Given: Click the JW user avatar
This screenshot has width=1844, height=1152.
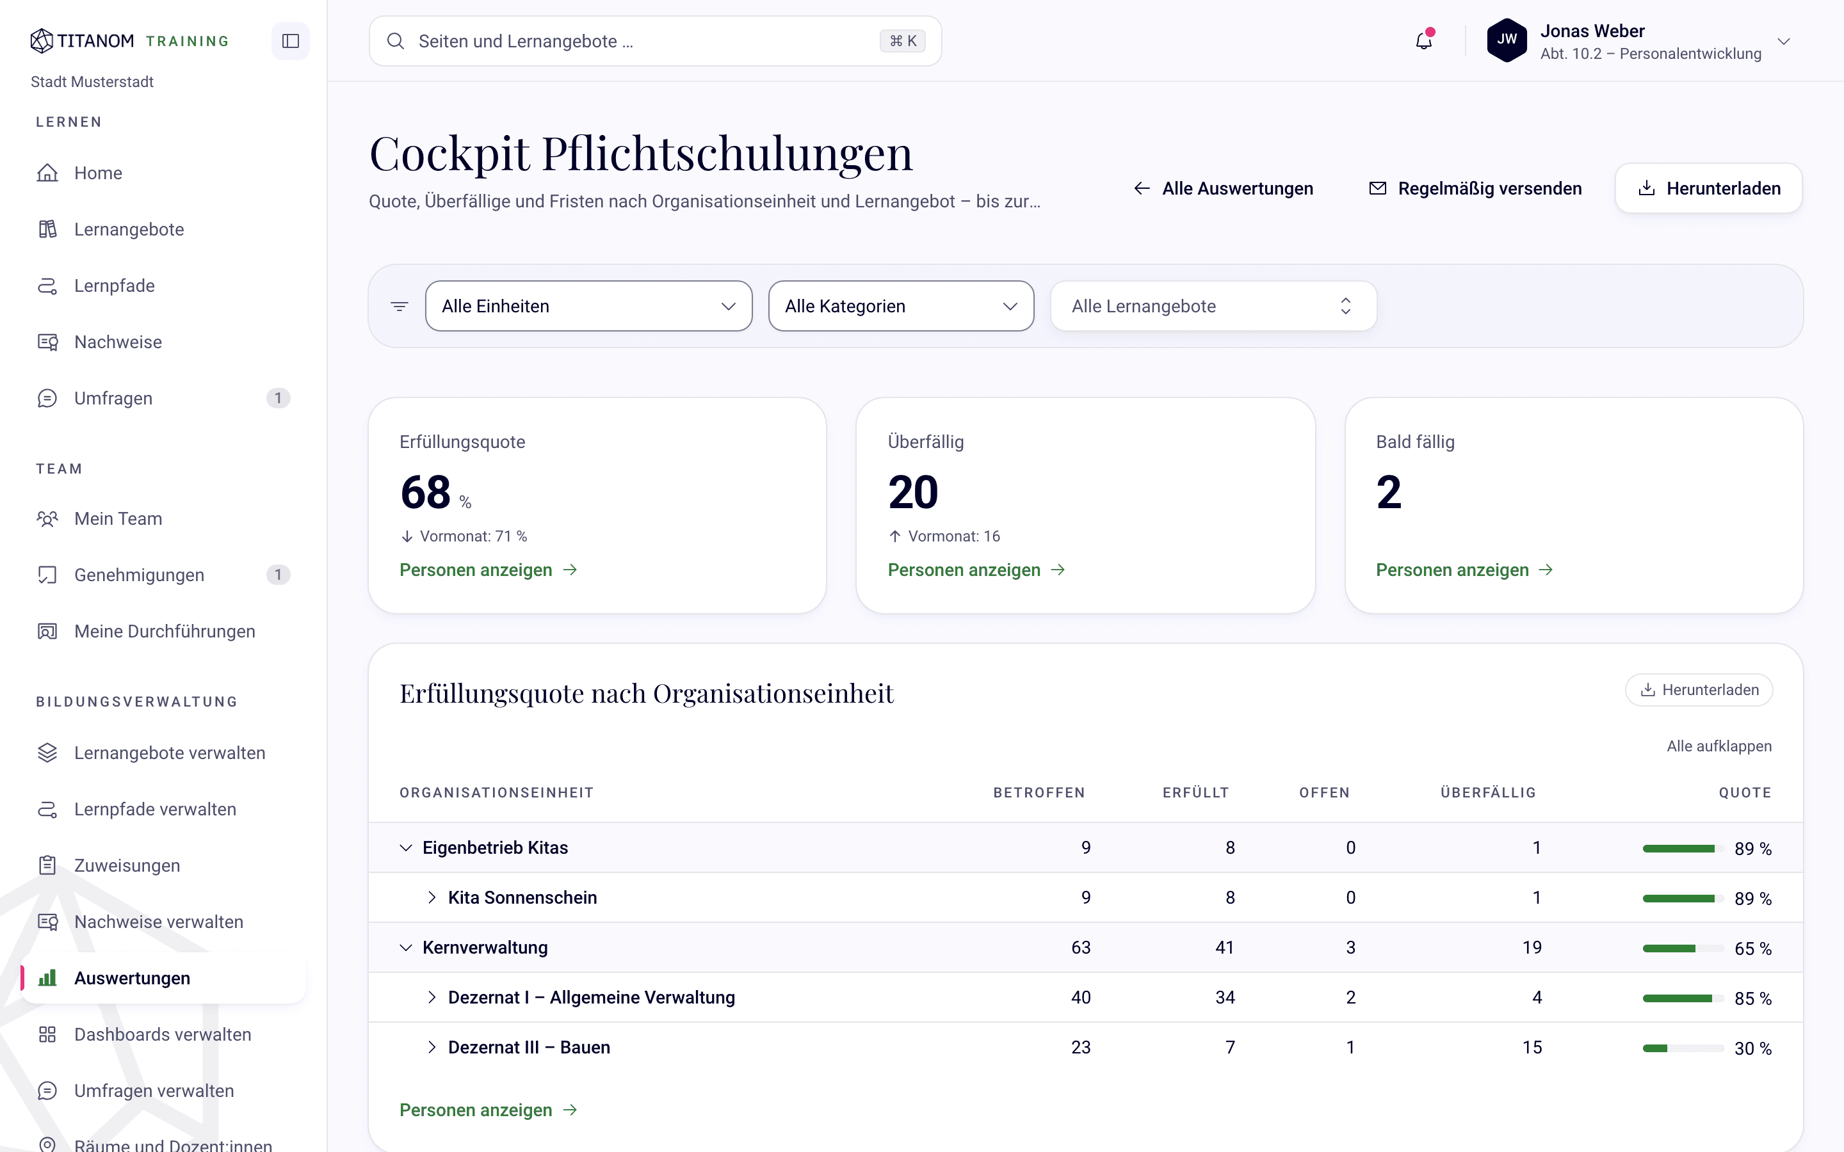Looking at the screenshot, I should pos(1507,40).
